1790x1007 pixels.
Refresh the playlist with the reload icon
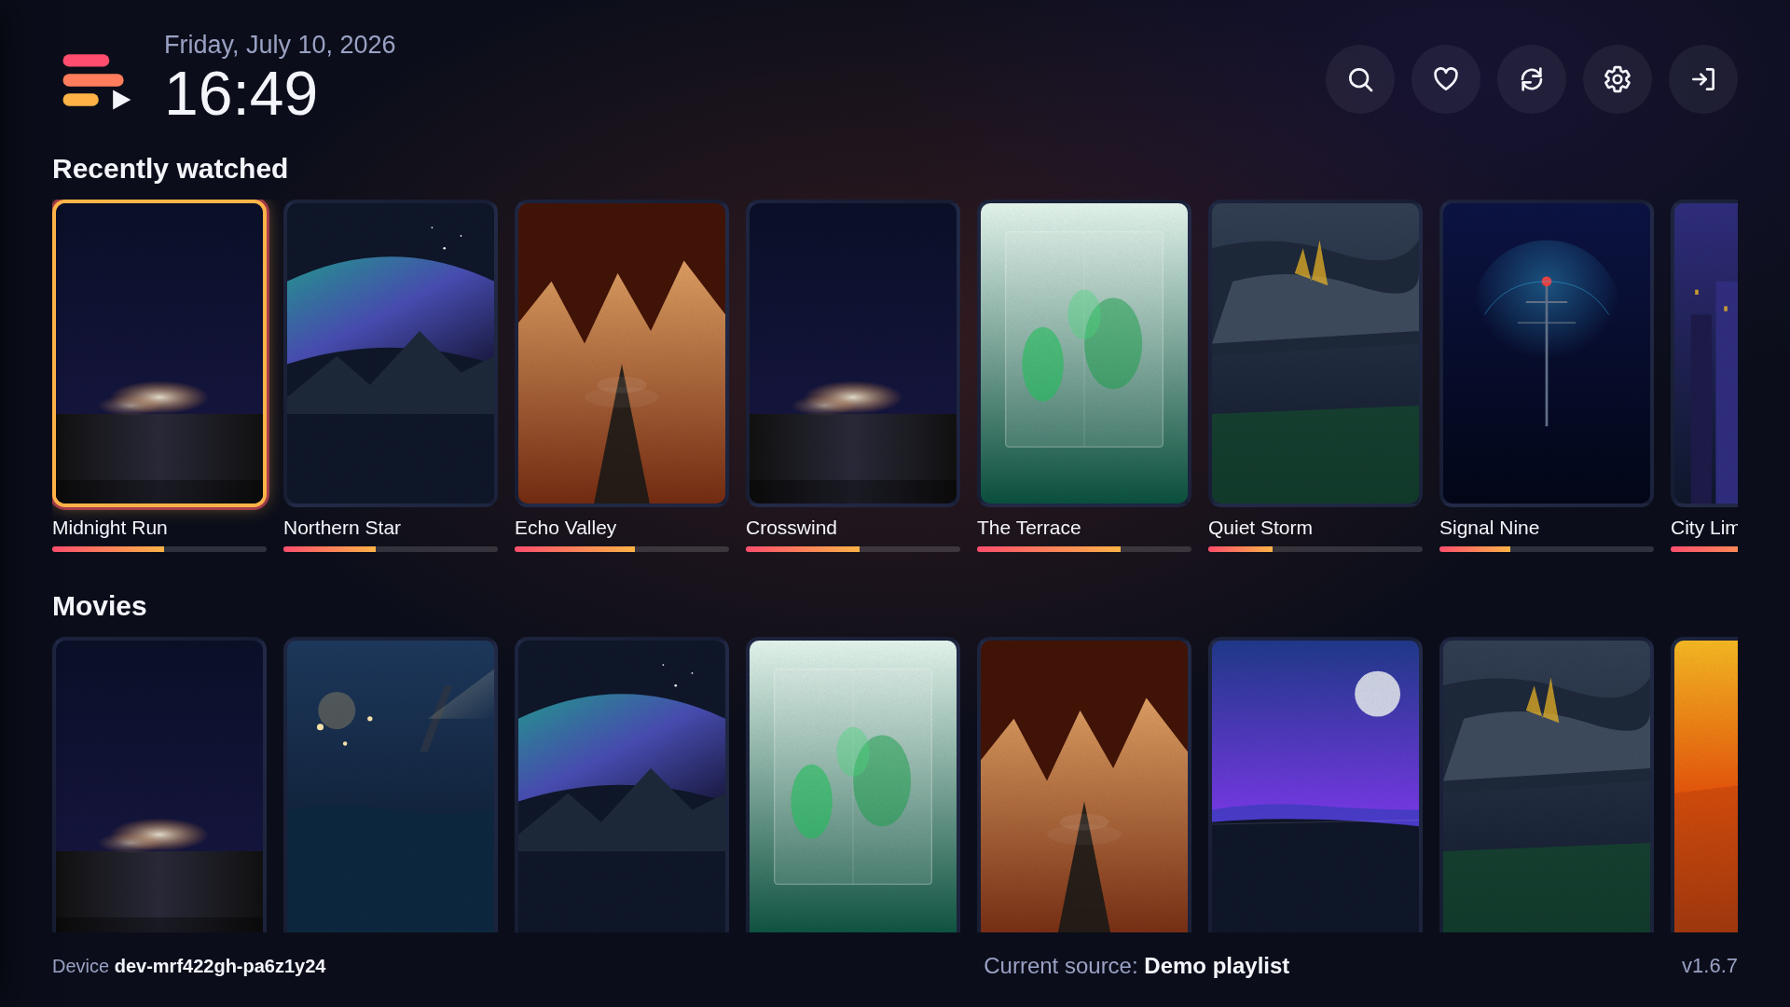pyautogui.click(x=1532, y=79)
